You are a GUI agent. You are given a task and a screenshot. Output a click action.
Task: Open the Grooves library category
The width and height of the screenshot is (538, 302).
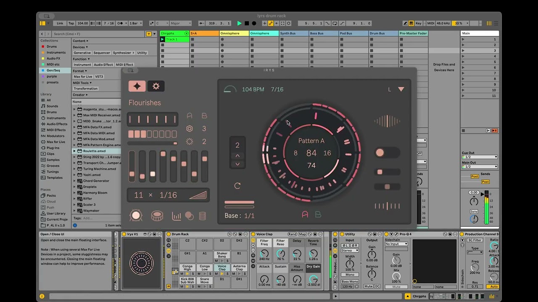(53, 166)
